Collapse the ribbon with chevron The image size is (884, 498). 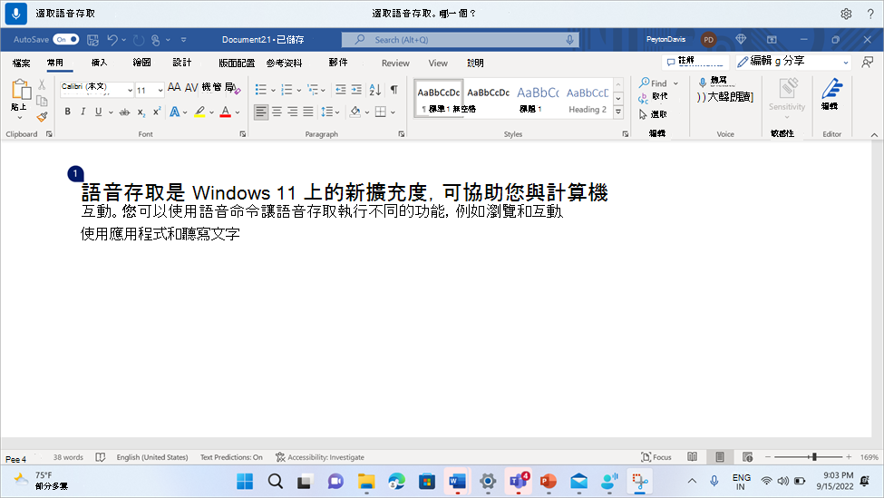coord(874,135)
